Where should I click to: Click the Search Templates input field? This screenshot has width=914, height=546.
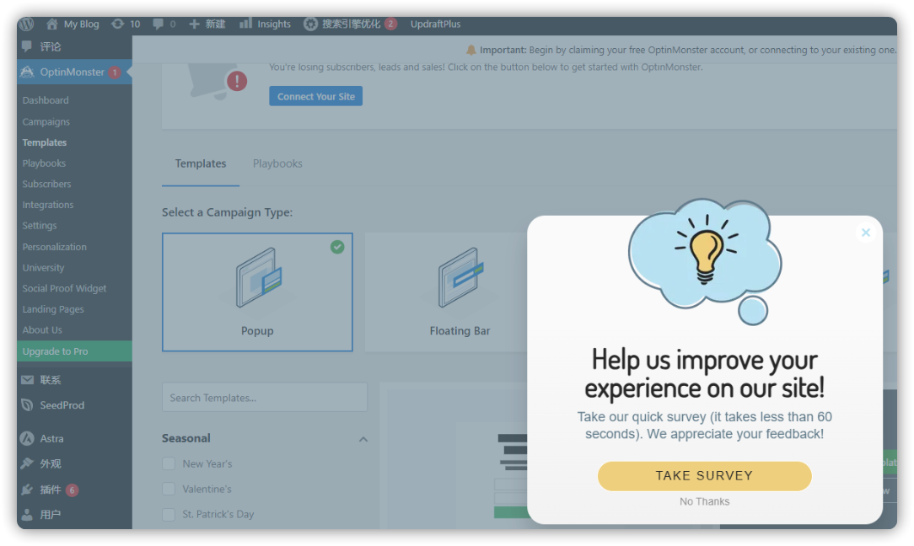(265, 398)
